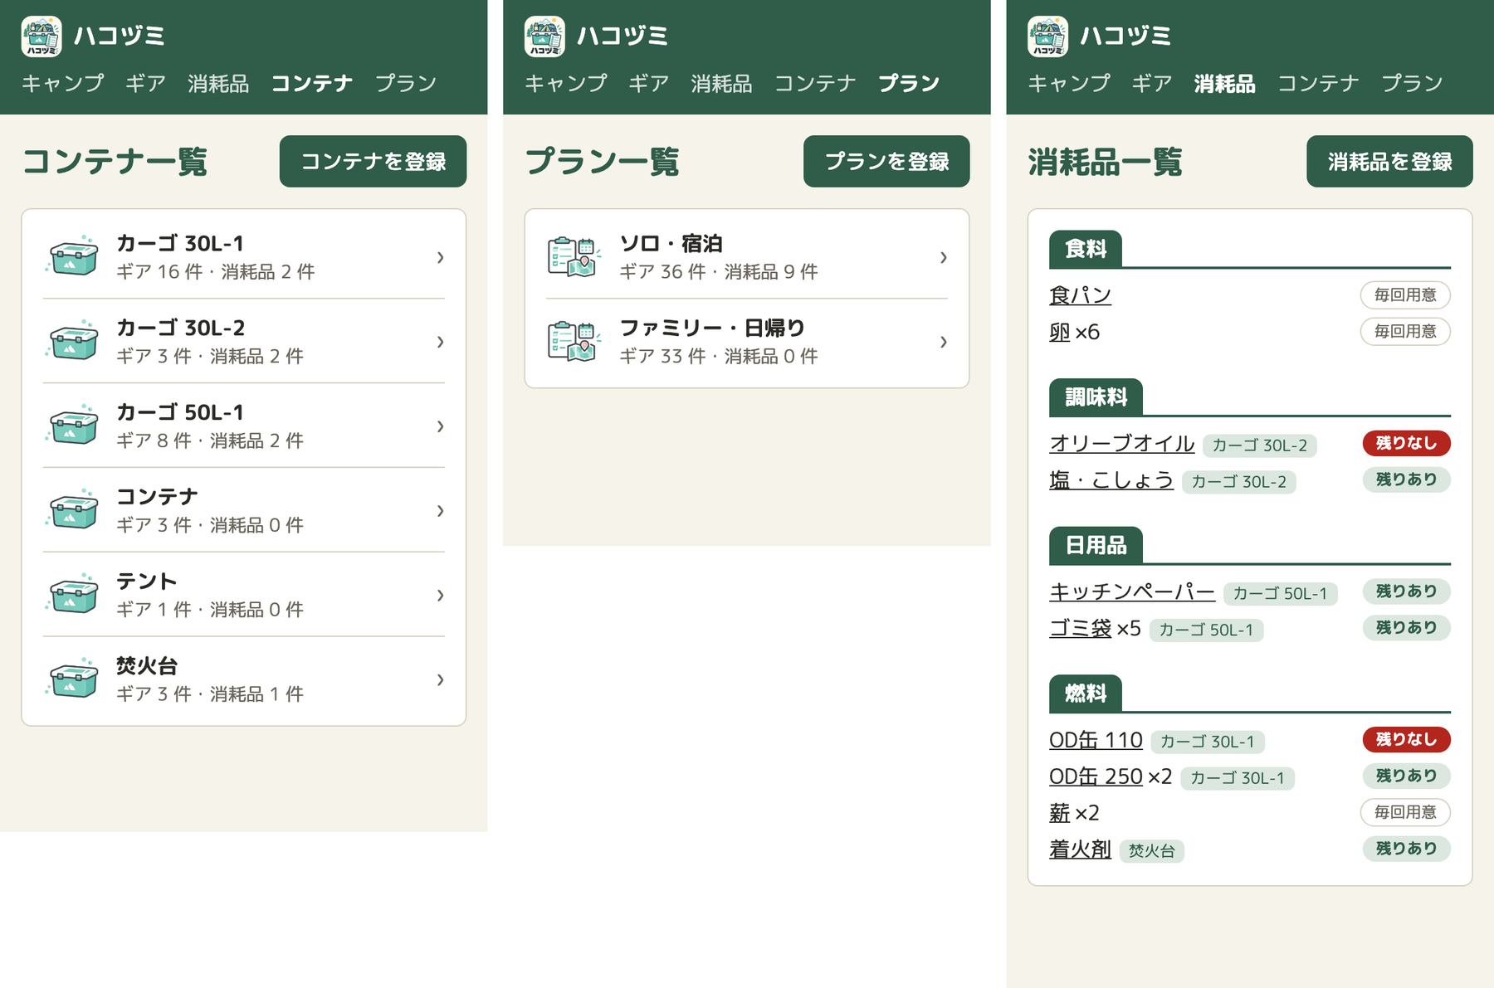Click the 焚火台 tag next to 着火剤
This screenshot has width=1494, height=988.
tap(1151, 850)
